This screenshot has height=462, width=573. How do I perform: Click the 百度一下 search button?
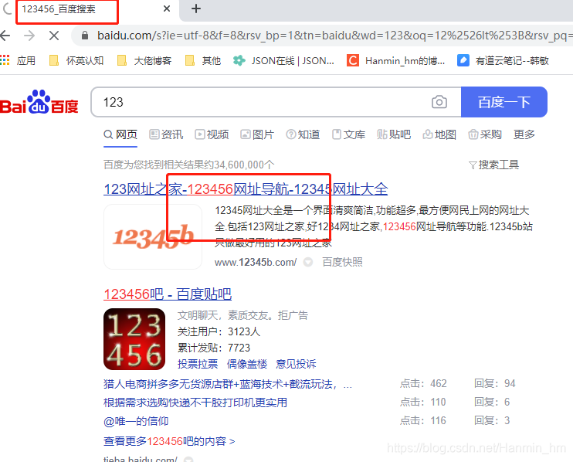[504, 102]
